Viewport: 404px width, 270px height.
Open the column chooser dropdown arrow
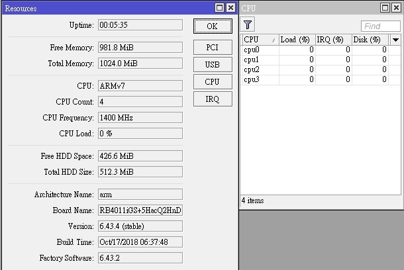click(395, 40)
